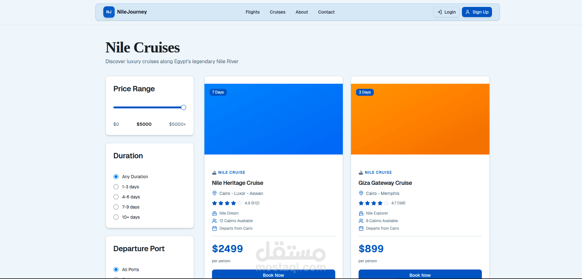Click the user icon in Sign Up
582x279 pixels.
[x=468, y=12]
